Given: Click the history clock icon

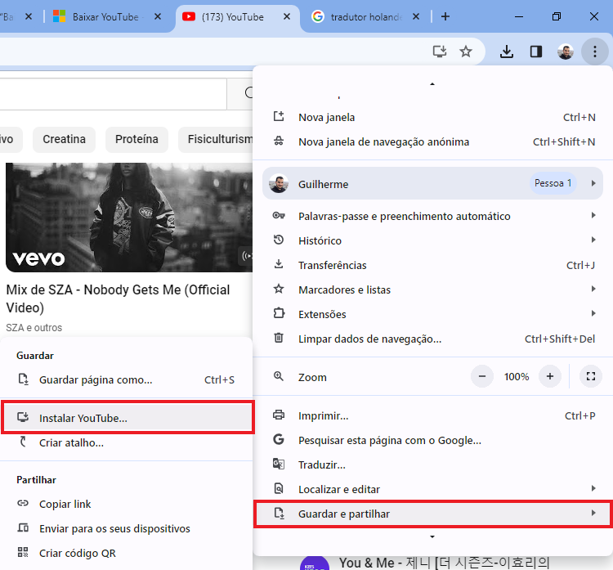Looking at the screenshot, I should pos(279,240).
